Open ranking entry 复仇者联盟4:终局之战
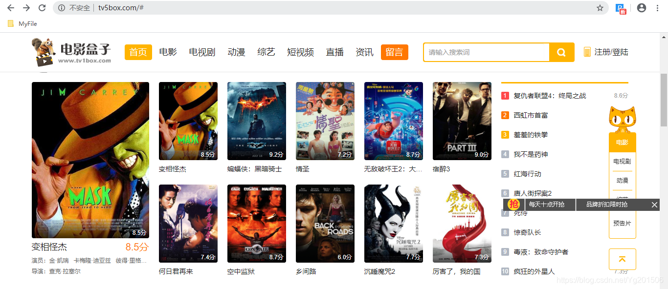Screen dimensions: 668x289 coord(550,96)
